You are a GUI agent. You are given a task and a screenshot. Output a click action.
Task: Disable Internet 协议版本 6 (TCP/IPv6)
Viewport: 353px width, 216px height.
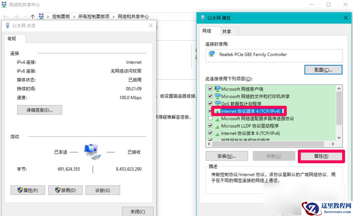[x=210, y=133]
